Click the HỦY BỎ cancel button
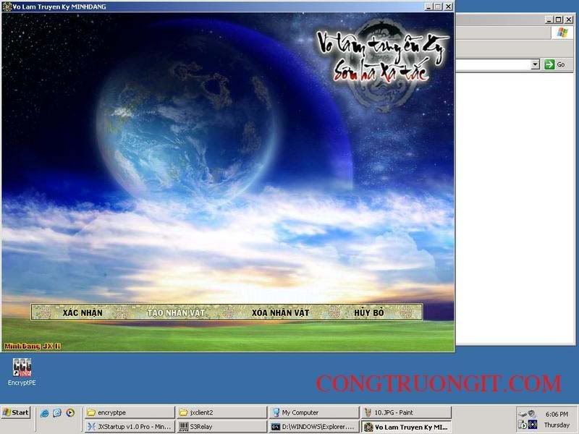This screenshot has width=579, height=434. [369, 312]
